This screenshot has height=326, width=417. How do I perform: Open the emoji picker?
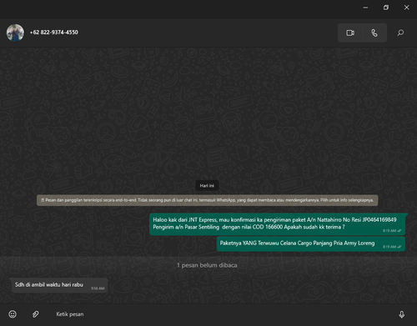pos(13,314)
